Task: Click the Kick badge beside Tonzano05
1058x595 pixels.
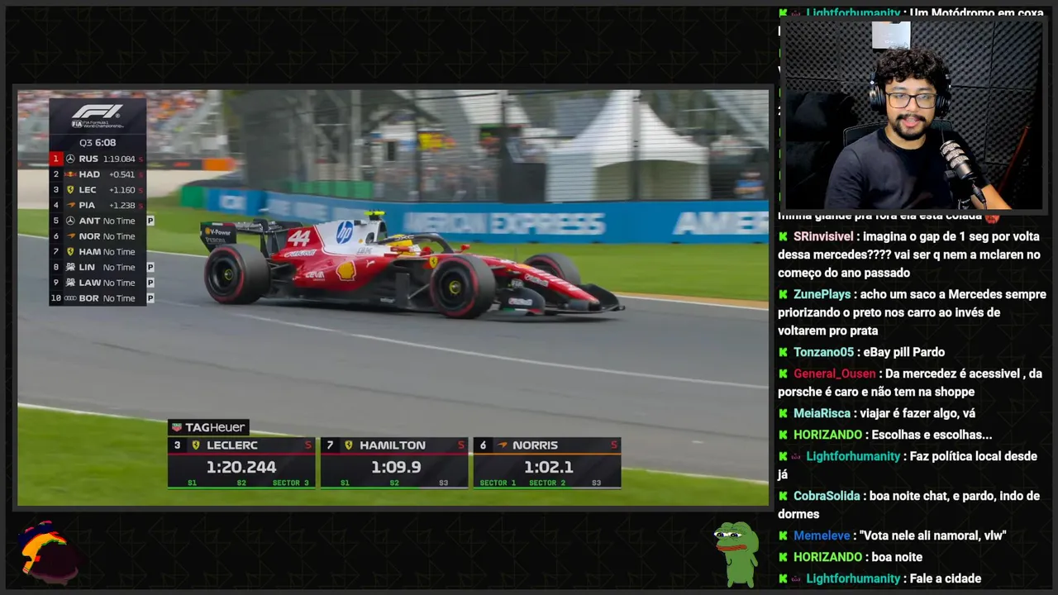Action: (x=783, y=352)
